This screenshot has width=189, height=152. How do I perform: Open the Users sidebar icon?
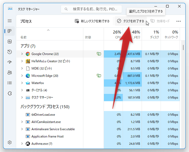[x=10, y=72]
